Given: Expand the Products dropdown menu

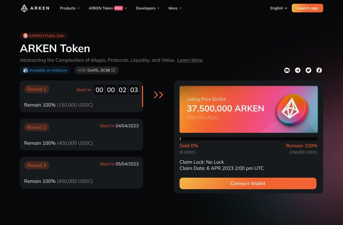Looking at the screenshot, I should [x=70, y=8].
